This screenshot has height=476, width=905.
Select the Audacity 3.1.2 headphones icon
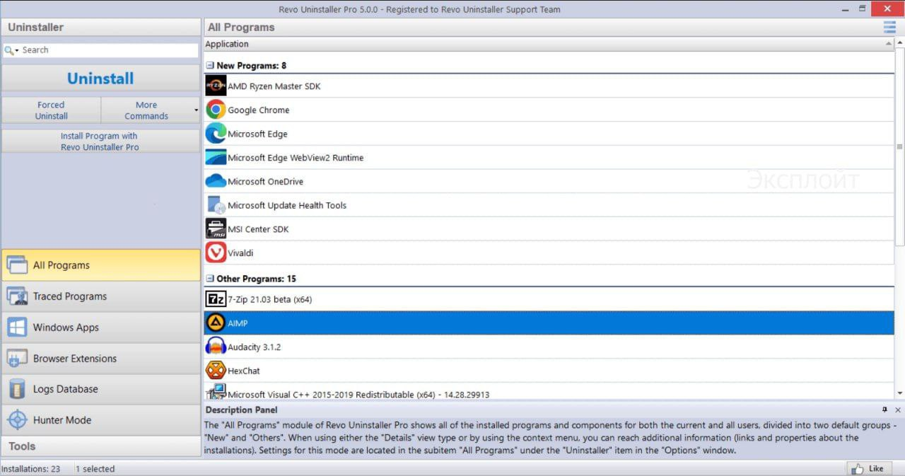tap(216, 347)
